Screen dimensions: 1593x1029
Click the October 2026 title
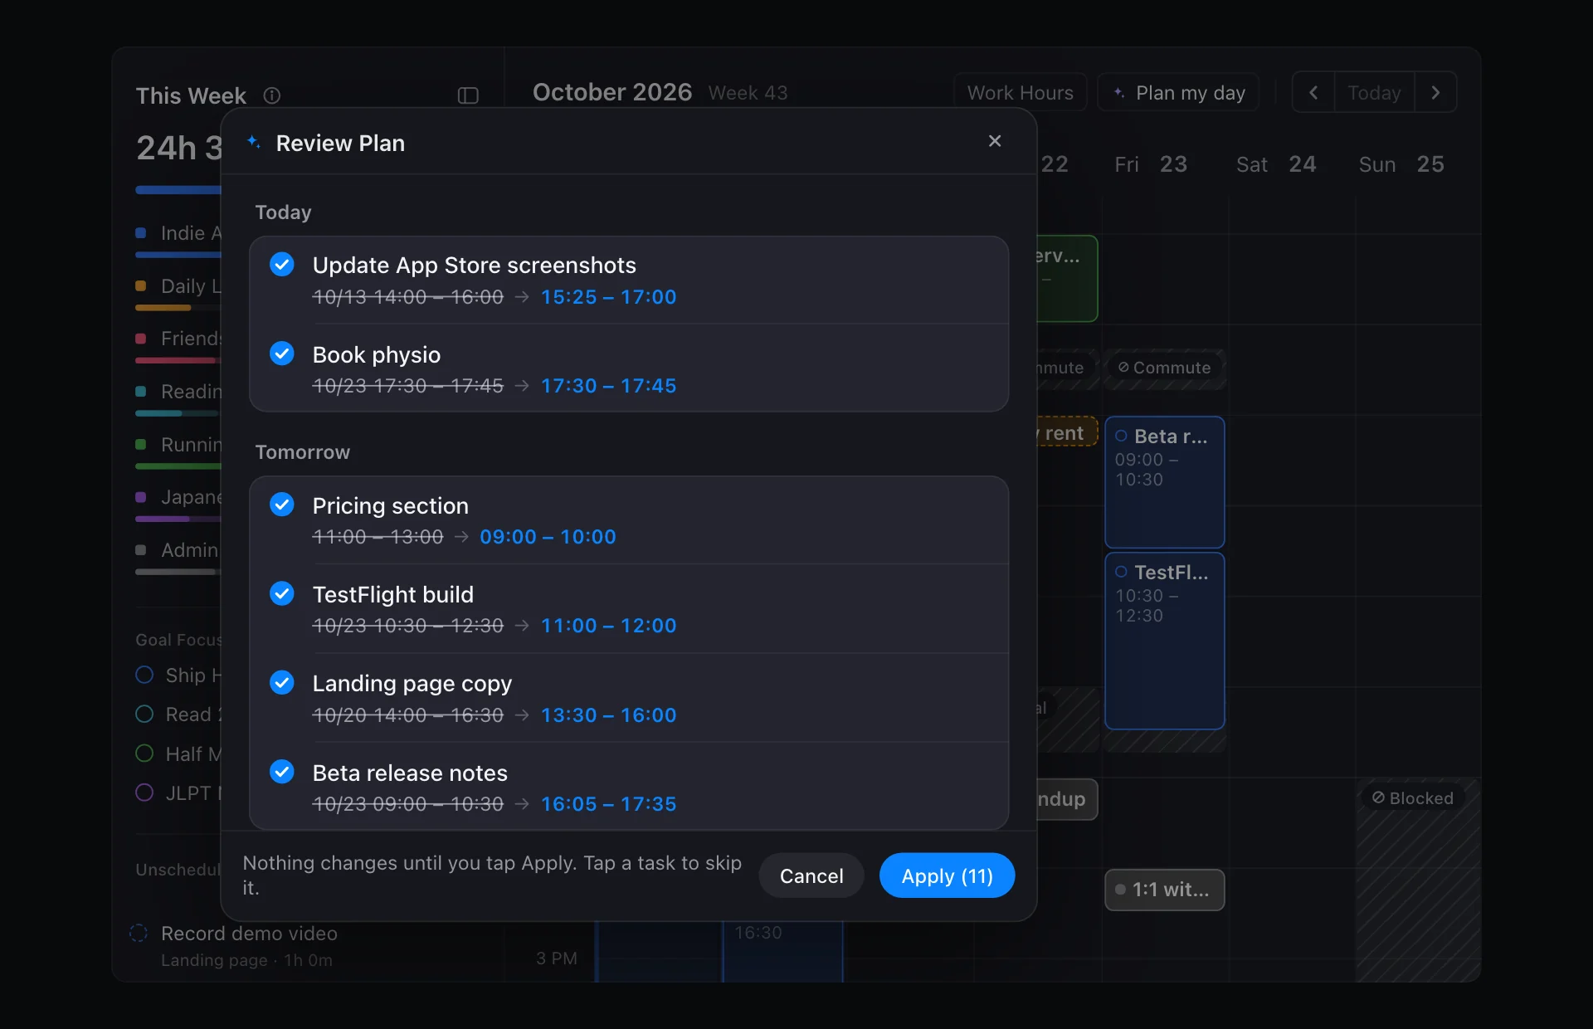click(x=612, y=92)
